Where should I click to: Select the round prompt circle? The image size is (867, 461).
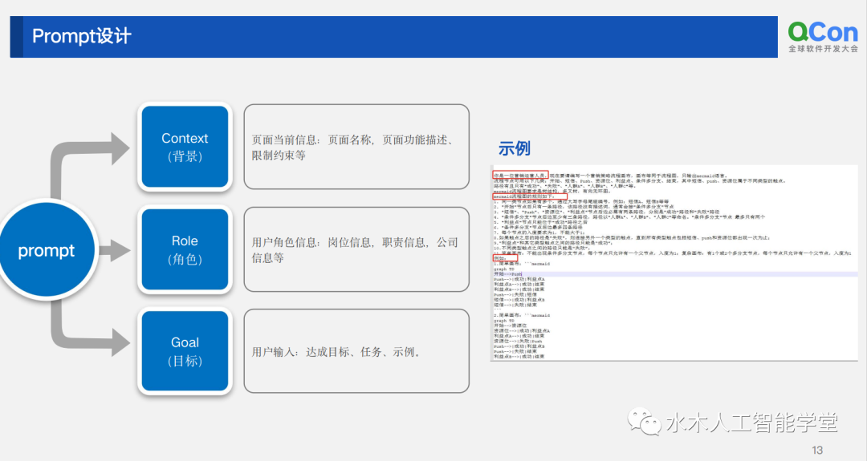coord(46,251)
